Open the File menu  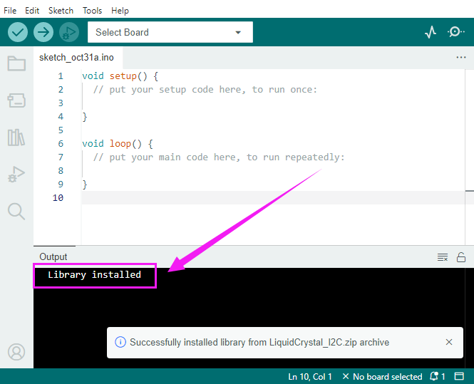click(x=10, y=11)
